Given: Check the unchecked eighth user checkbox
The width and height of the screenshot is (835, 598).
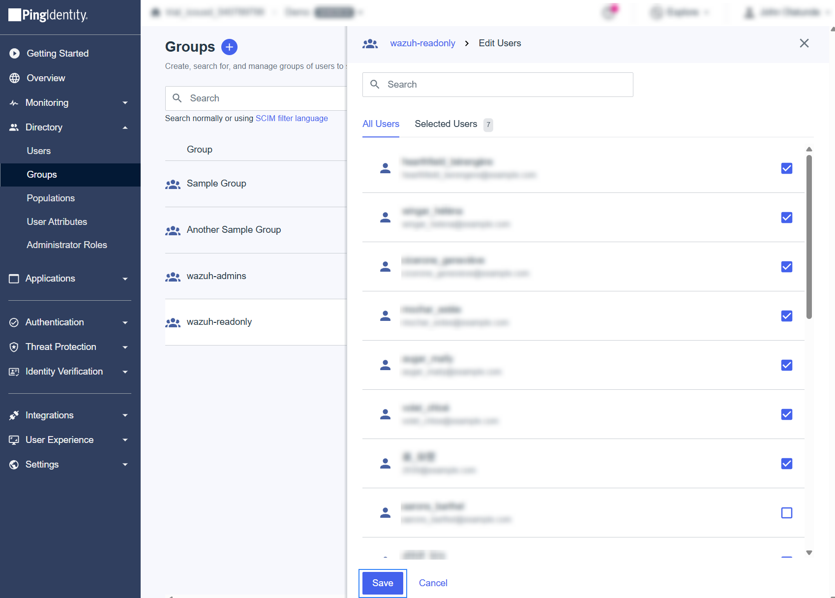Looking at the screenshot, I should [x=786, y=513].
